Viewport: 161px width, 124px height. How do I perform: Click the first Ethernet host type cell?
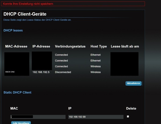click(96, 55)
